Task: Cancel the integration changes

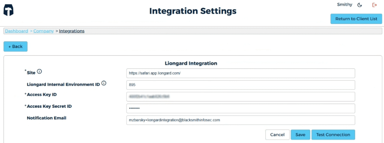Action: pos(277,135)
